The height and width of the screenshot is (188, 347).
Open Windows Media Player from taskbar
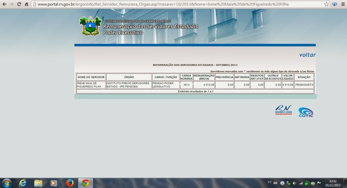pos(54,183)
